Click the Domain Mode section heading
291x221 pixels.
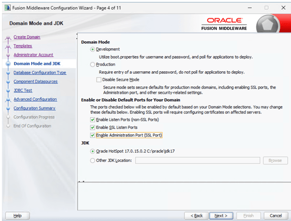pyautogui.click(x=95, y=42)
